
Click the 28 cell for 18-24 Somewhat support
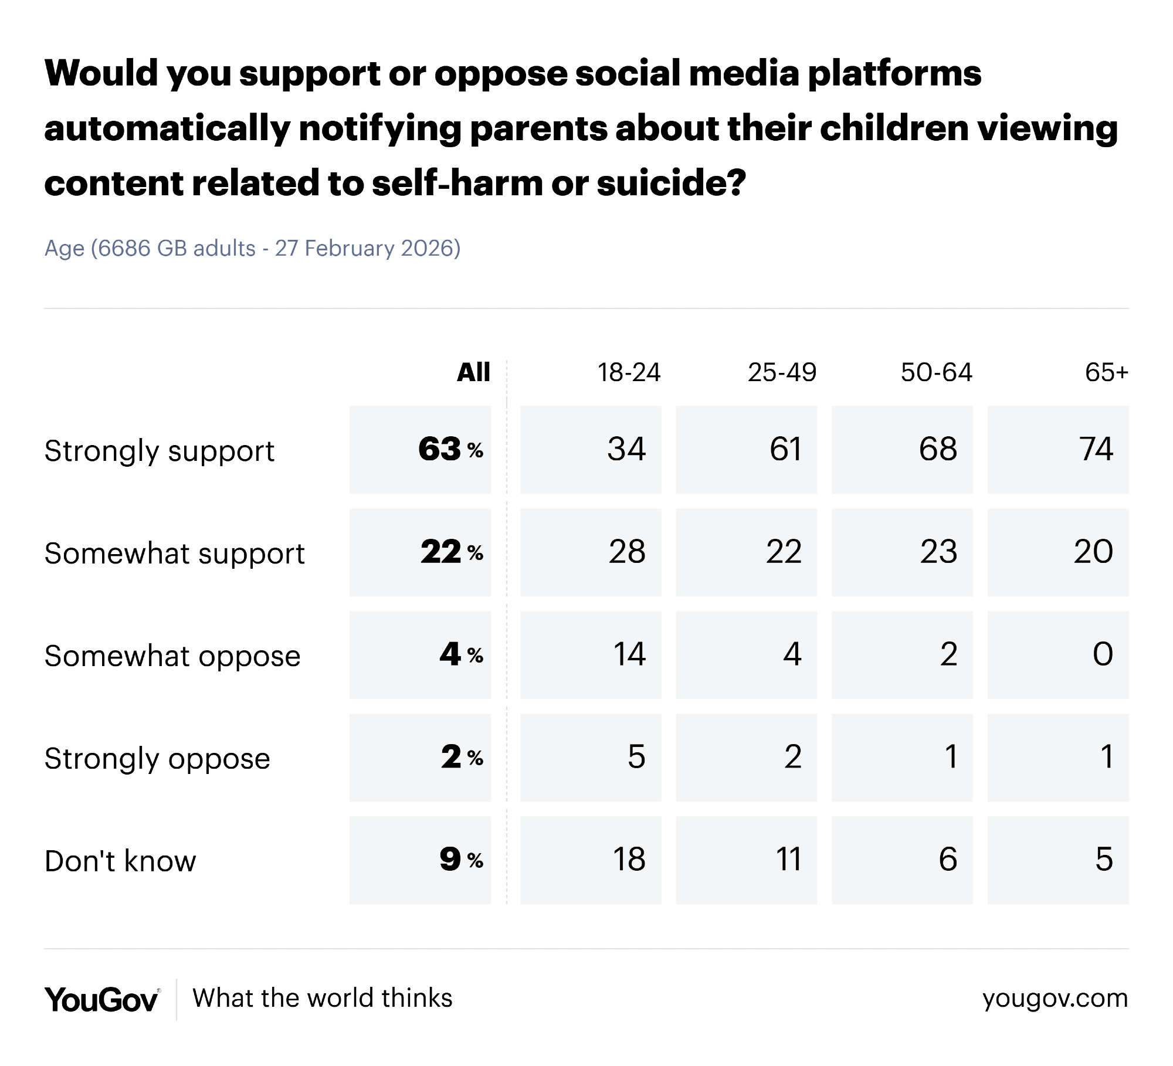click(x=591, y=552)
